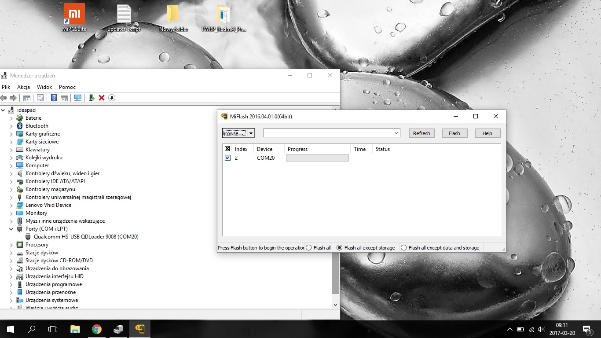This screenshot has width=601, height=338.
Task: Collapse the Porty (COM i LPT) node
Action: 11,229
